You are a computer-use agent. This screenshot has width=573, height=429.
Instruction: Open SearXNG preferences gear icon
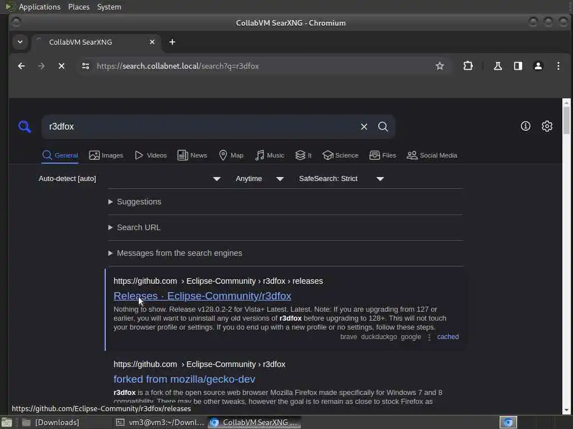point(547,126)
